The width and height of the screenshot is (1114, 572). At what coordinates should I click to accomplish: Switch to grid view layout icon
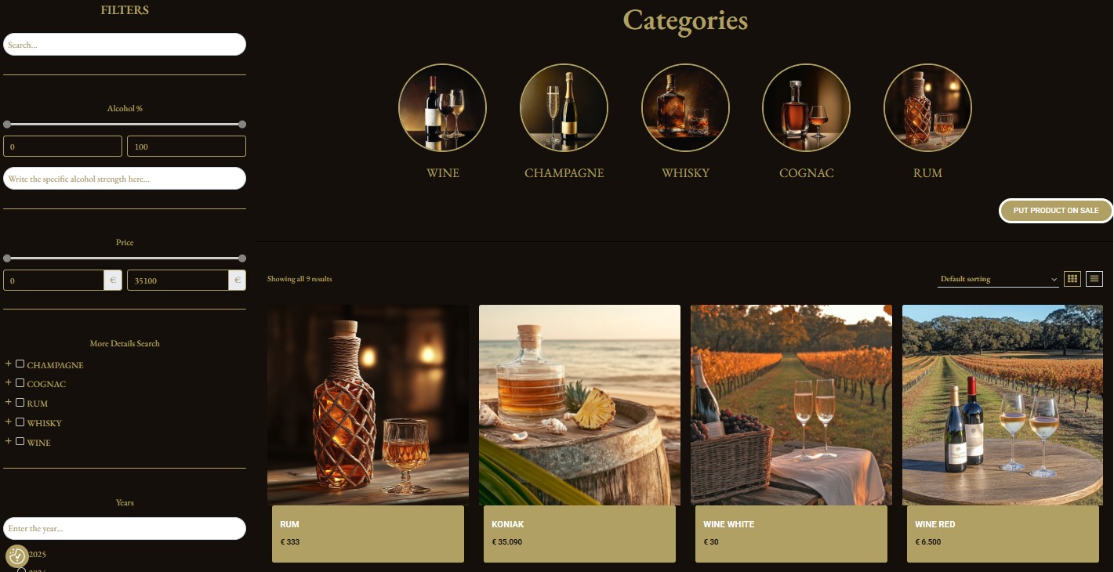tap(1072, 278)
